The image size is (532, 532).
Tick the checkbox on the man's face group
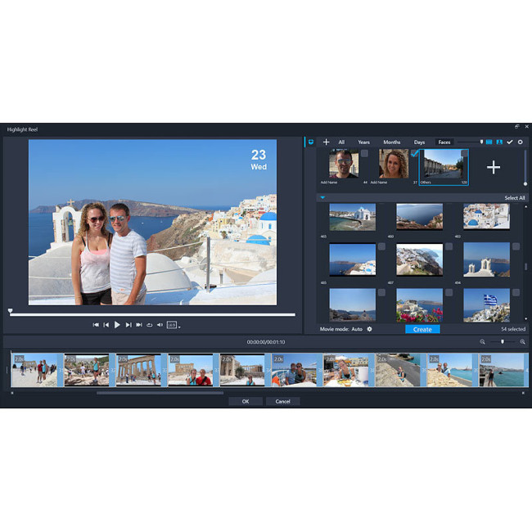pyautogui.click(x=364, y=153)
